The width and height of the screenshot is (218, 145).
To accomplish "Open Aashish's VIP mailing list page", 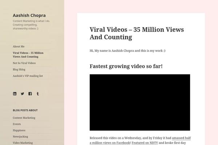I will (x=28, y=76).
